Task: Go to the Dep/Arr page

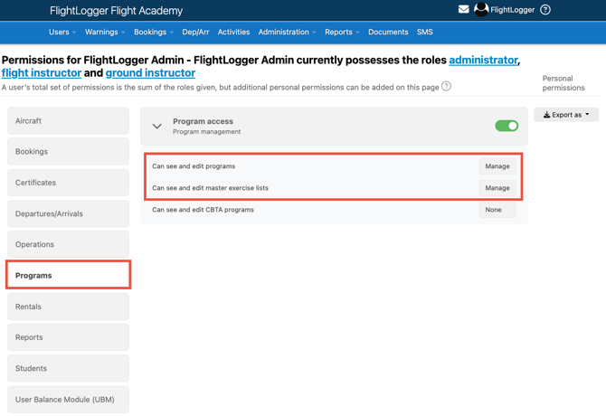Action: click(195, 32)
